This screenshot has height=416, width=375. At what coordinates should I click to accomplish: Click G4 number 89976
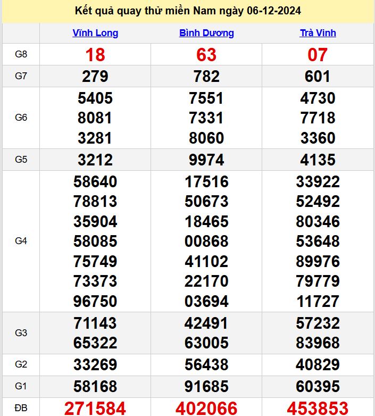(318, 261)
